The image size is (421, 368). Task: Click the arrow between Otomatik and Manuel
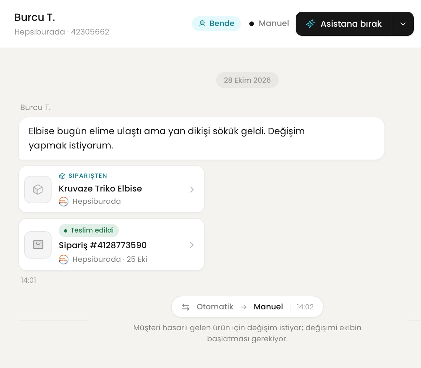[x=243, y=307]
